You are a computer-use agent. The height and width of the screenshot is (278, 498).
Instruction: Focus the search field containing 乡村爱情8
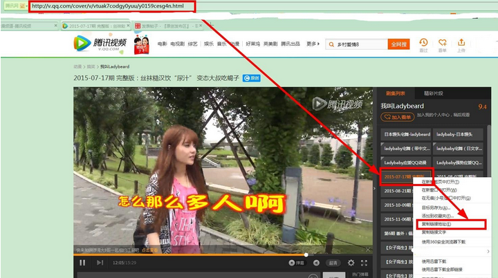tap(357, 44)
